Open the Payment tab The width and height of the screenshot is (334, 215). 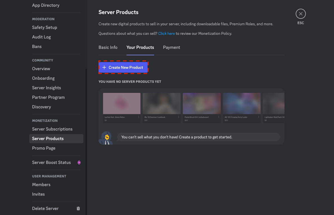172,47
